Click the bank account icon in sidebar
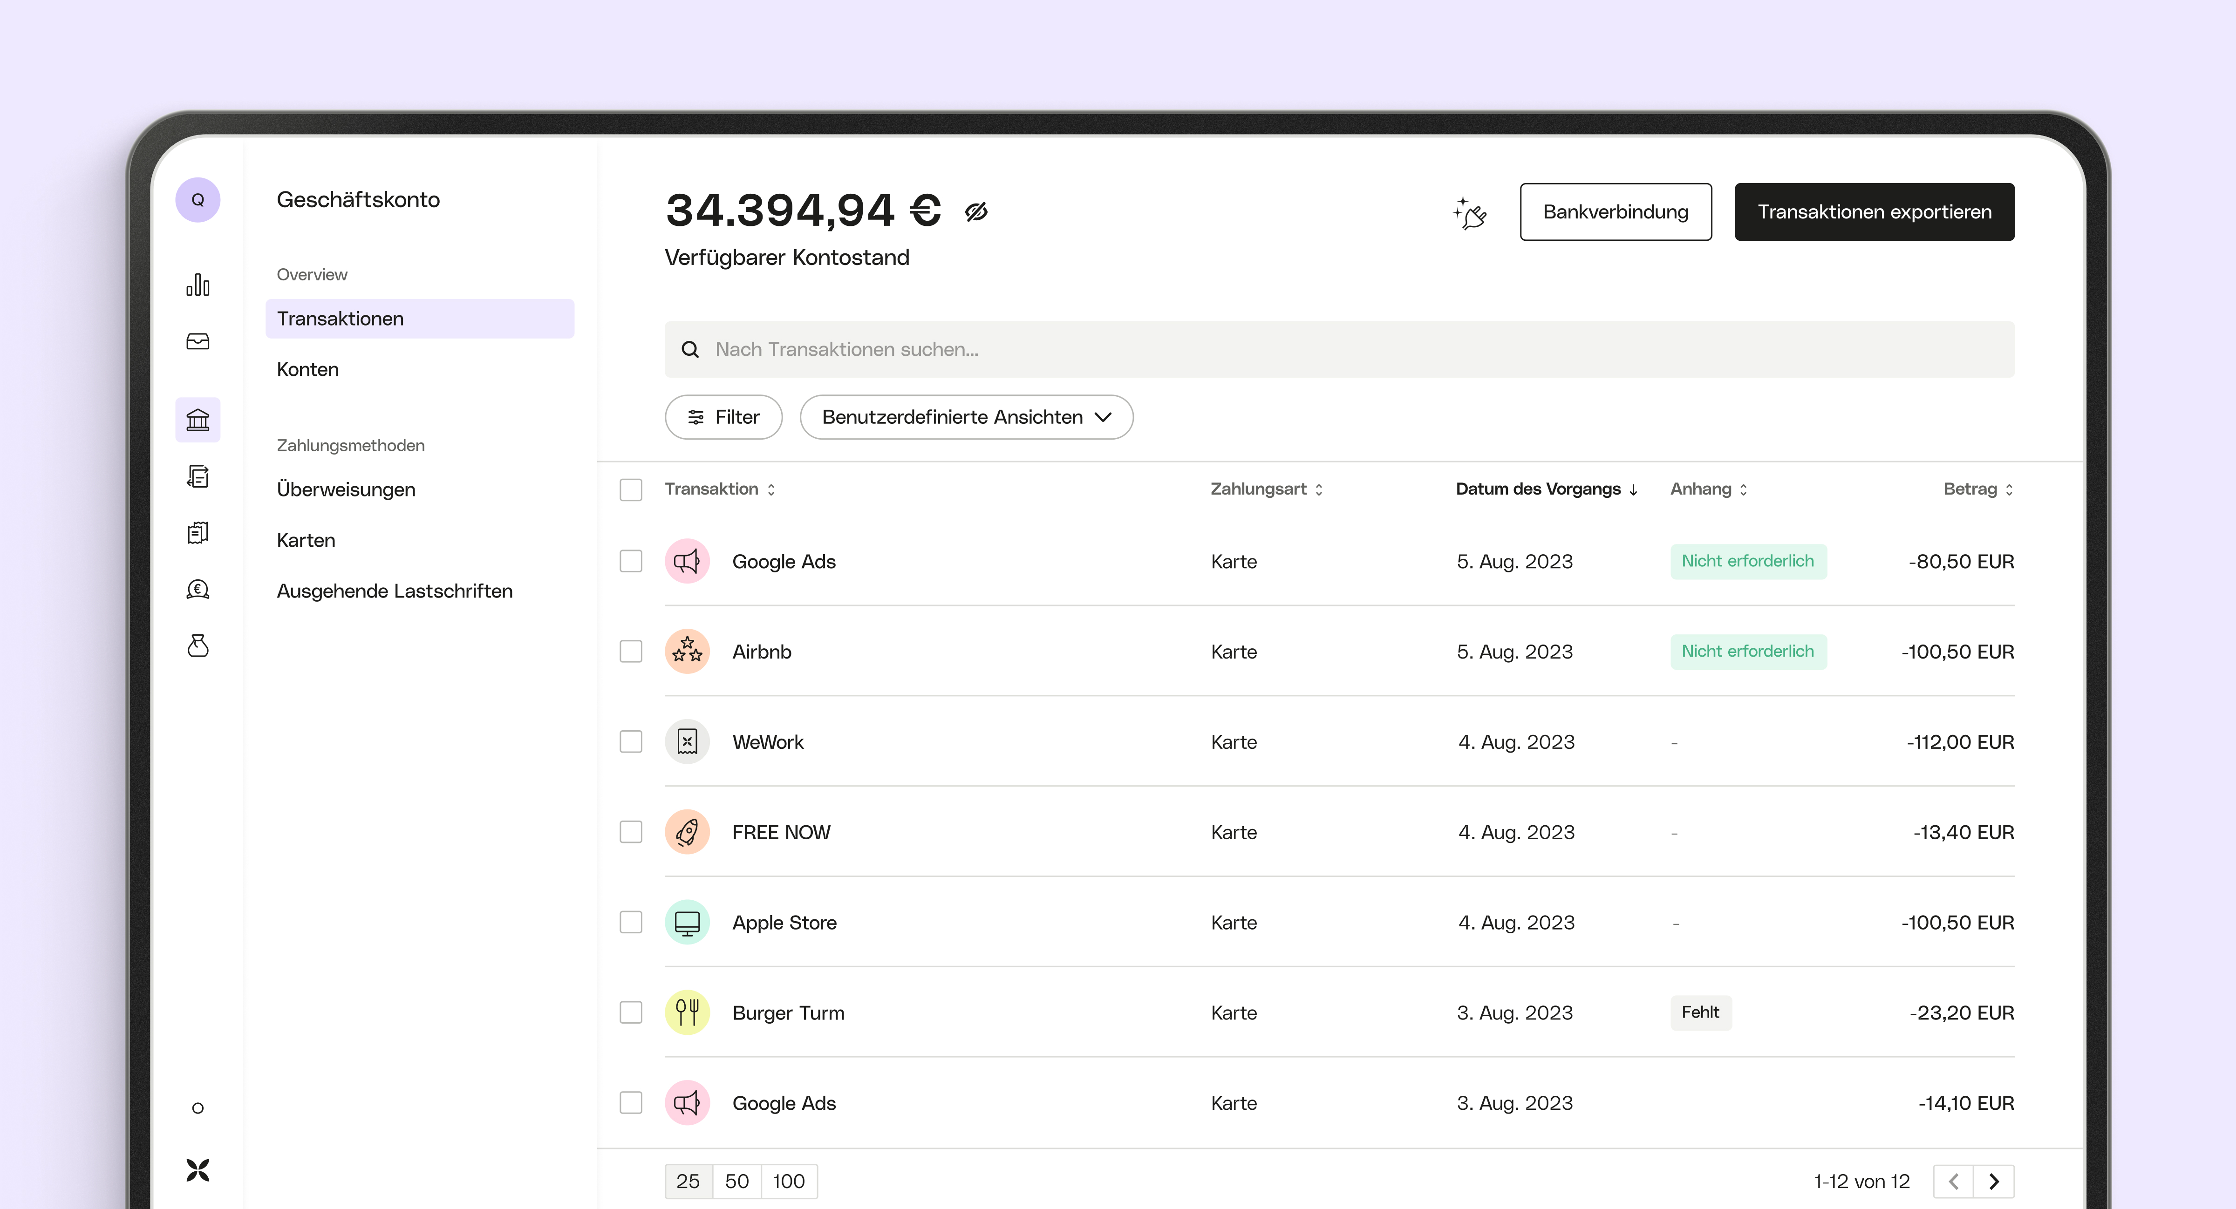Image resolution: width=2236 pixels, height=1209 pixels. (198, 419)
